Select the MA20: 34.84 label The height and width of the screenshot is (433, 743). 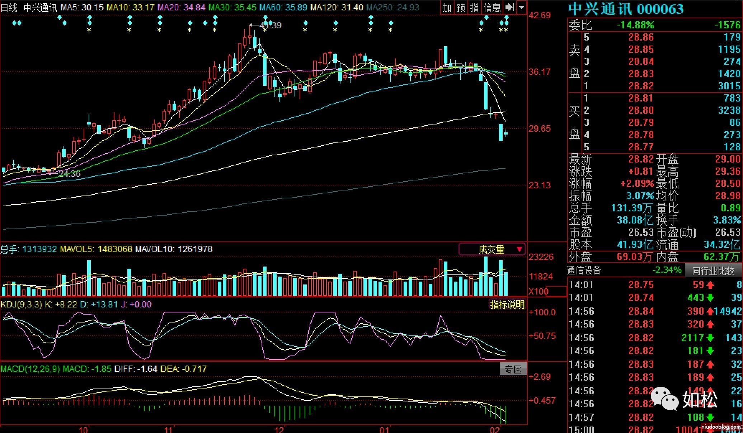[x=182, y=7]
